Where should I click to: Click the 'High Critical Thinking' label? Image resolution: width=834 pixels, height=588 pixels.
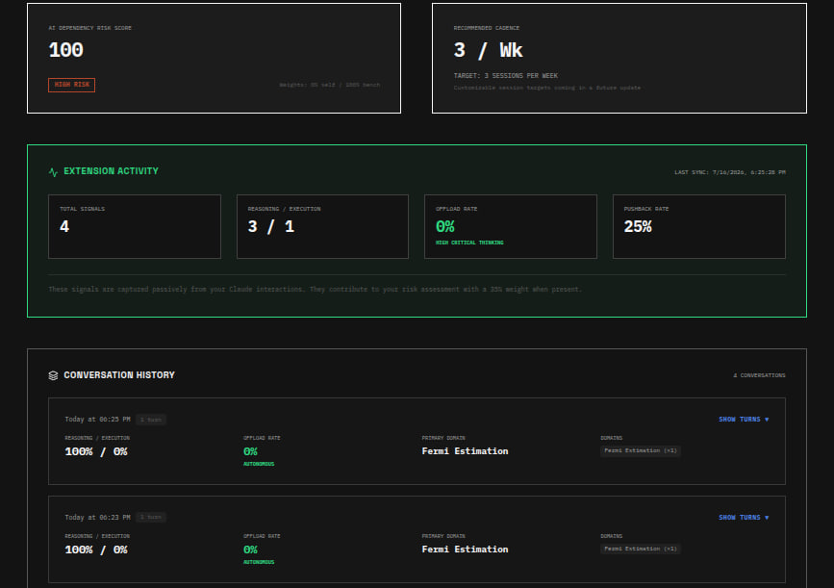point(469,243)
